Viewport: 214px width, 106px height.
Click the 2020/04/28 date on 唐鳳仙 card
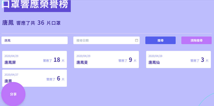[x=155, y=56]
